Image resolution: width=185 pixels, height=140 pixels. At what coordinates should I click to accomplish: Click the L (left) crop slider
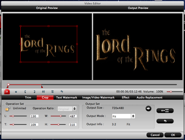18,116
